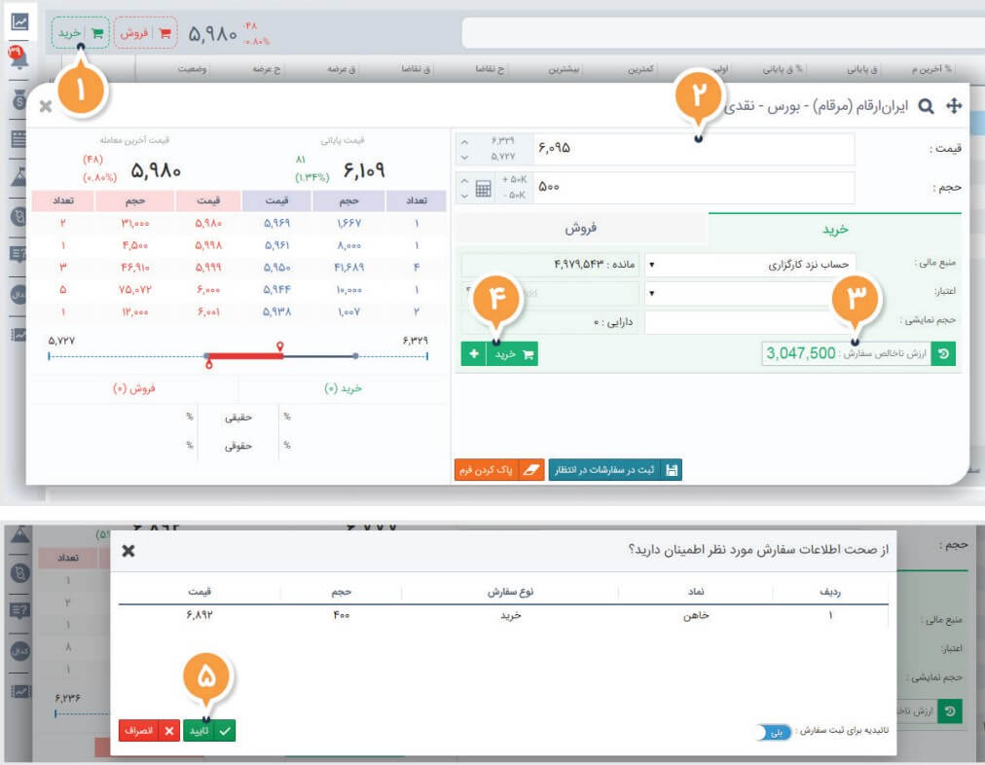Image resolution: width=985 pixels, height=765 pixels.
Task: Click the top toolbar خرید buy button
Action: [x=81, y=33]
